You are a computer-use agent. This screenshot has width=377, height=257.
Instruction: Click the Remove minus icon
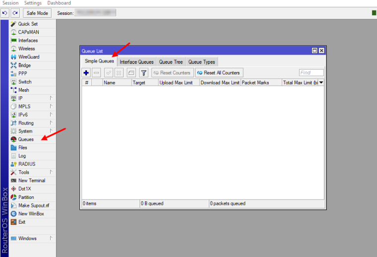pos(96,72)
